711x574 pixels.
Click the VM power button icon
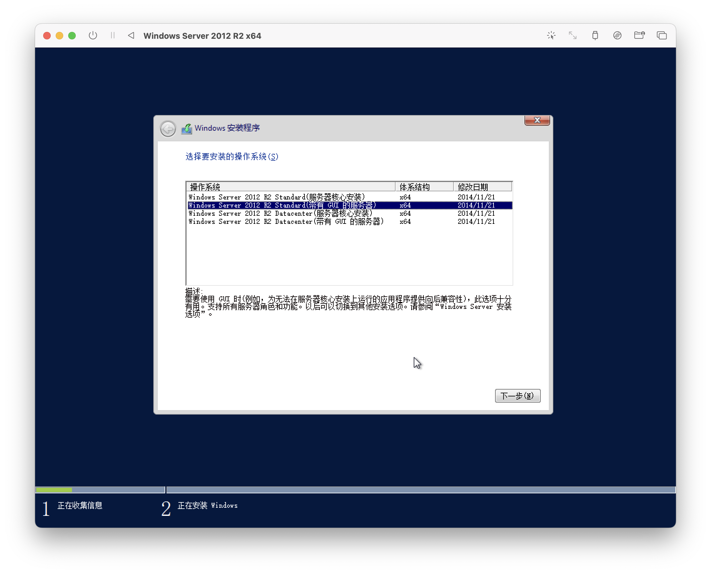(93, 35)
